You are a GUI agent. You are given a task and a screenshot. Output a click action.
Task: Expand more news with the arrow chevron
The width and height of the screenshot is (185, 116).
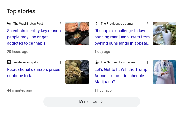pyautogui.click(x=102, y=102)
